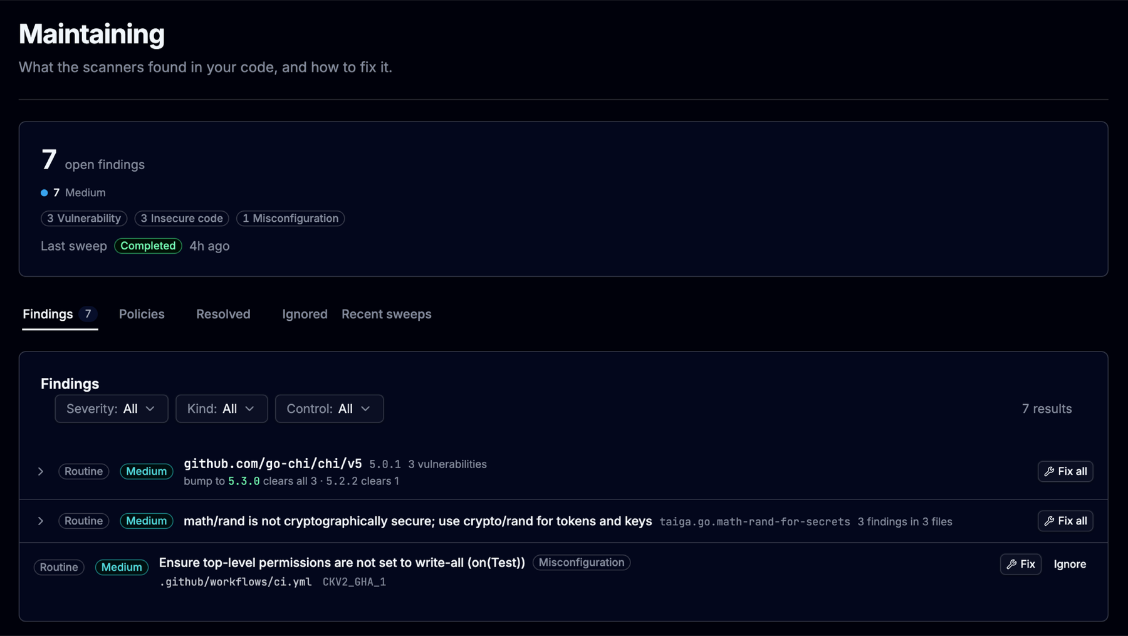
Task: Click the Medium badge on go-chi row
Action: point(147,471)
